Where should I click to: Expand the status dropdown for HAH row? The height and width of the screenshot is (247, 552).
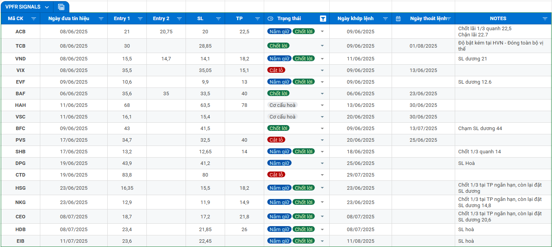(x=322, y=105)
